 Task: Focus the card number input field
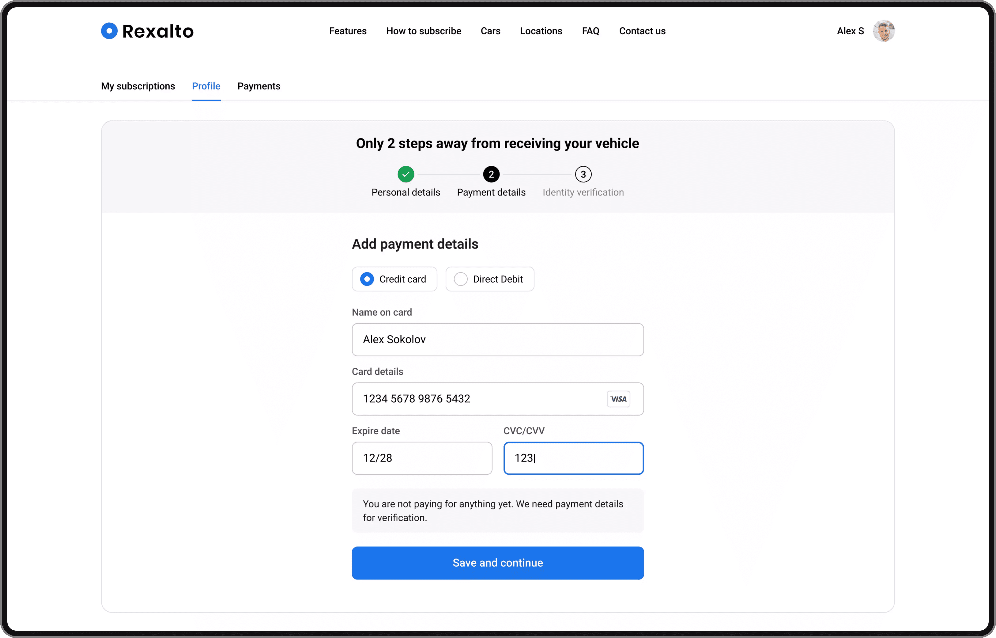coord(476,399)
